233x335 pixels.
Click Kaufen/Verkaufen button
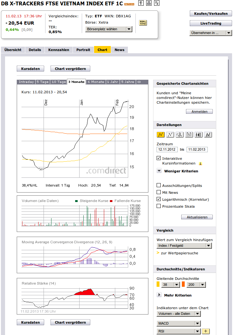coord(211,14)
